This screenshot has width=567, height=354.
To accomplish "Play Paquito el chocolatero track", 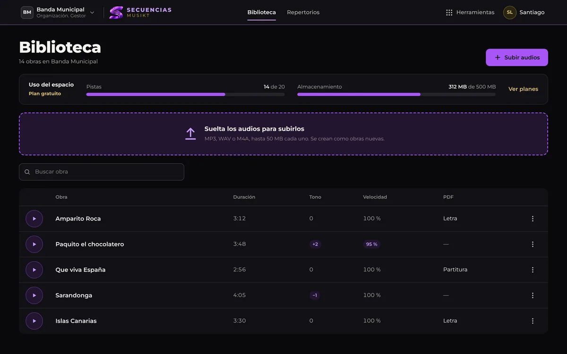I will [x=34, y=244].
